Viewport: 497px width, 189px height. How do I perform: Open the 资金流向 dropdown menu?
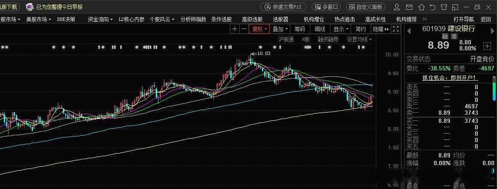(x=100, y=19)
